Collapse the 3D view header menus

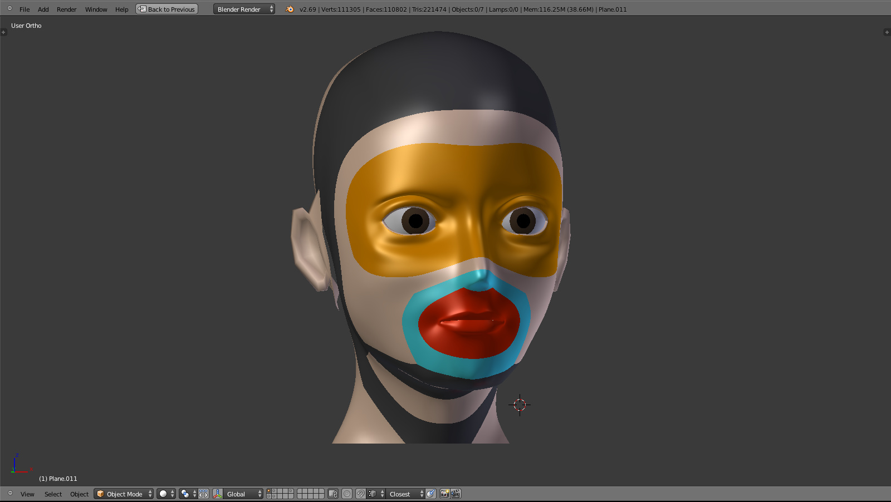tap(9, 493)
